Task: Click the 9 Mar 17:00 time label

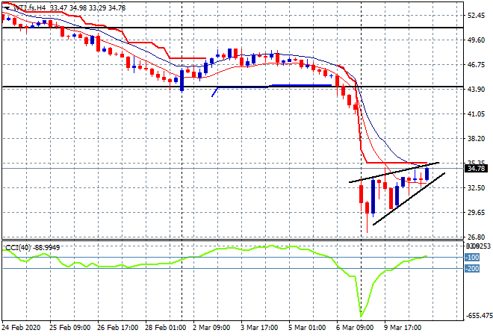Action: tap(403, 328)
